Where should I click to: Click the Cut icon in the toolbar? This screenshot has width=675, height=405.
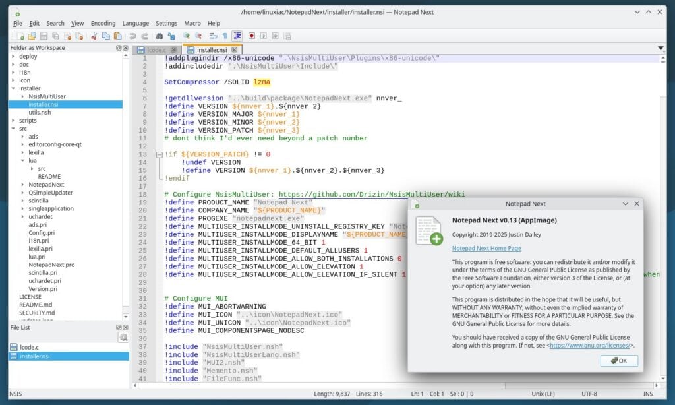(x=94, y=35)
